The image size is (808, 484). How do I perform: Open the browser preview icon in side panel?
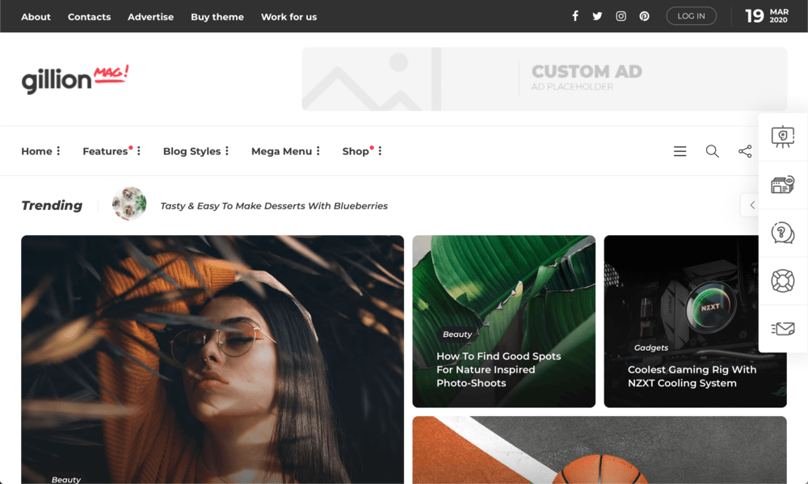point(783,184)
